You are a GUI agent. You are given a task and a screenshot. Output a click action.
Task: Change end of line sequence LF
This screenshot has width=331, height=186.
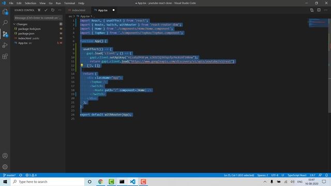(283, 175)
